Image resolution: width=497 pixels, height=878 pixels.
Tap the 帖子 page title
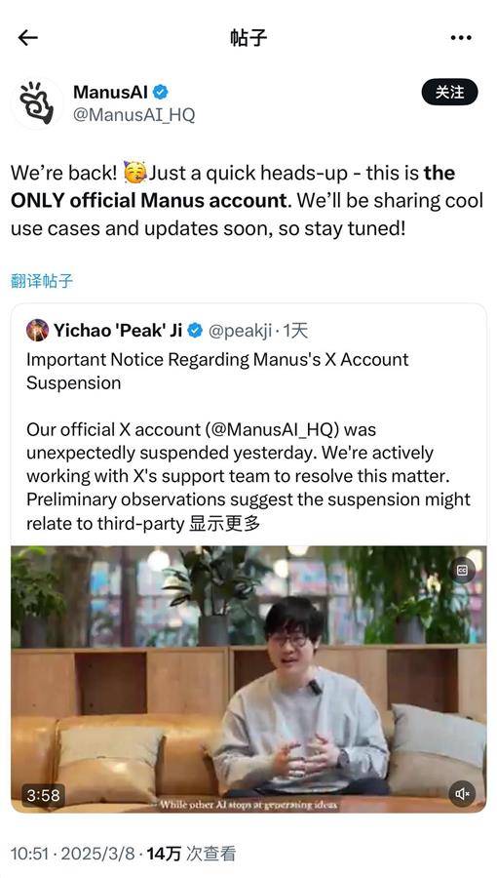248,37
